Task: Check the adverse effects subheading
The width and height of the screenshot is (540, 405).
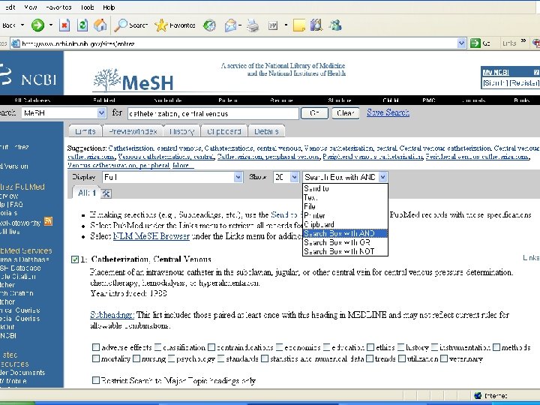Action: click(96, 347)
